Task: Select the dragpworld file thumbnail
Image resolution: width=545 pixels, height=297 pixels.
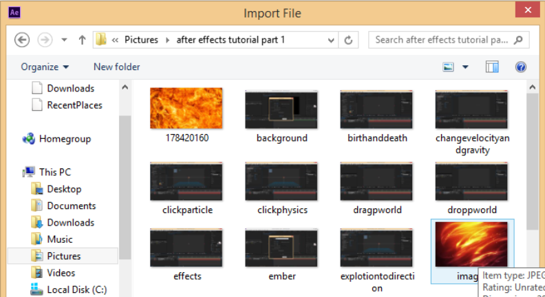Action: coord(376,181)
